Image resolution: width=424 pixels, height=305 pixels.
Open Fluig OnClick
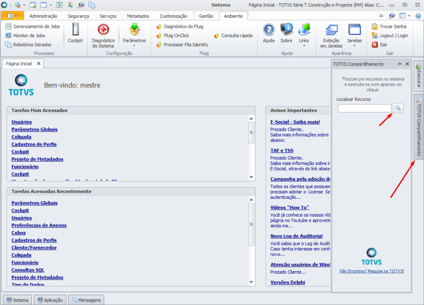(x=173, y=36)
